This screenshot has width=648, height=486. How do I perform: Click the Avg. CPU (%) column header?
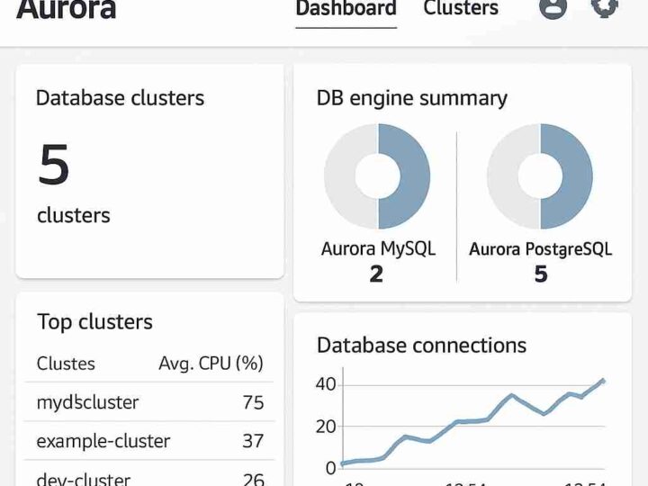tap(211, 364)
